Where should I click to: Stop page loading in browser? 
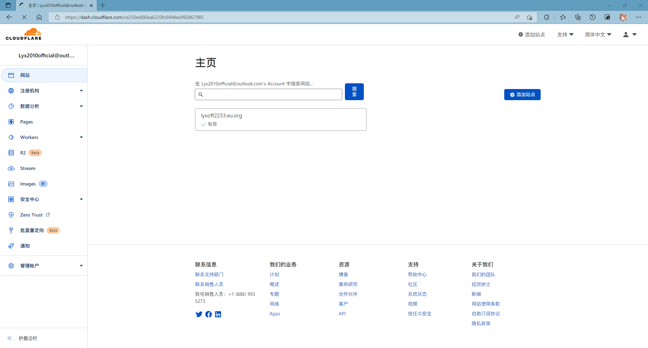point(24,17)
